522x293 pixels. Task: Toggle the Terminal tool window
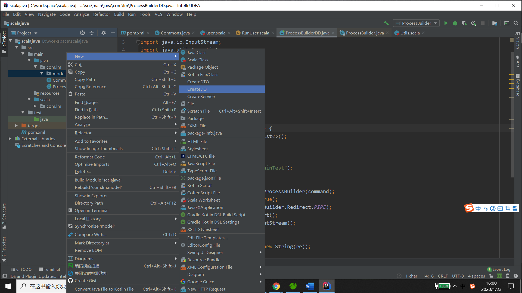click(49, 269)
